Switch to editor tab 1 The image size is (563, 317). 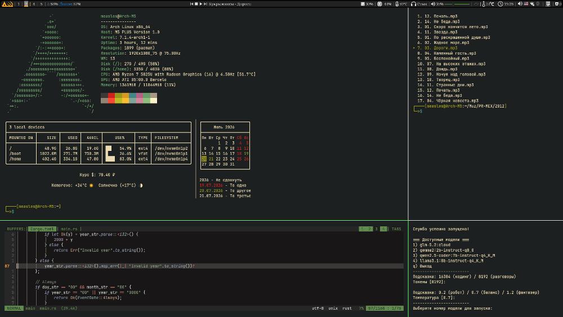pos(362,229)
